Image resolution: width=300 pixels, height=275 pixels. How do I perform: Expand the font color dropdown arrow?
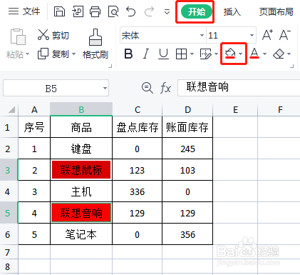click(264, 54)
